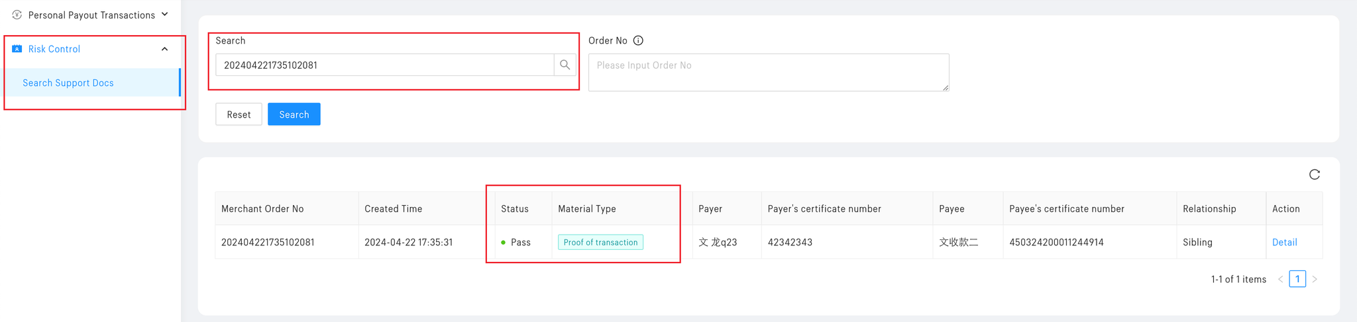The image size is (1357, 322).
Task: Expand Personal Payout Transactions menu
Action: coord(165,15)
